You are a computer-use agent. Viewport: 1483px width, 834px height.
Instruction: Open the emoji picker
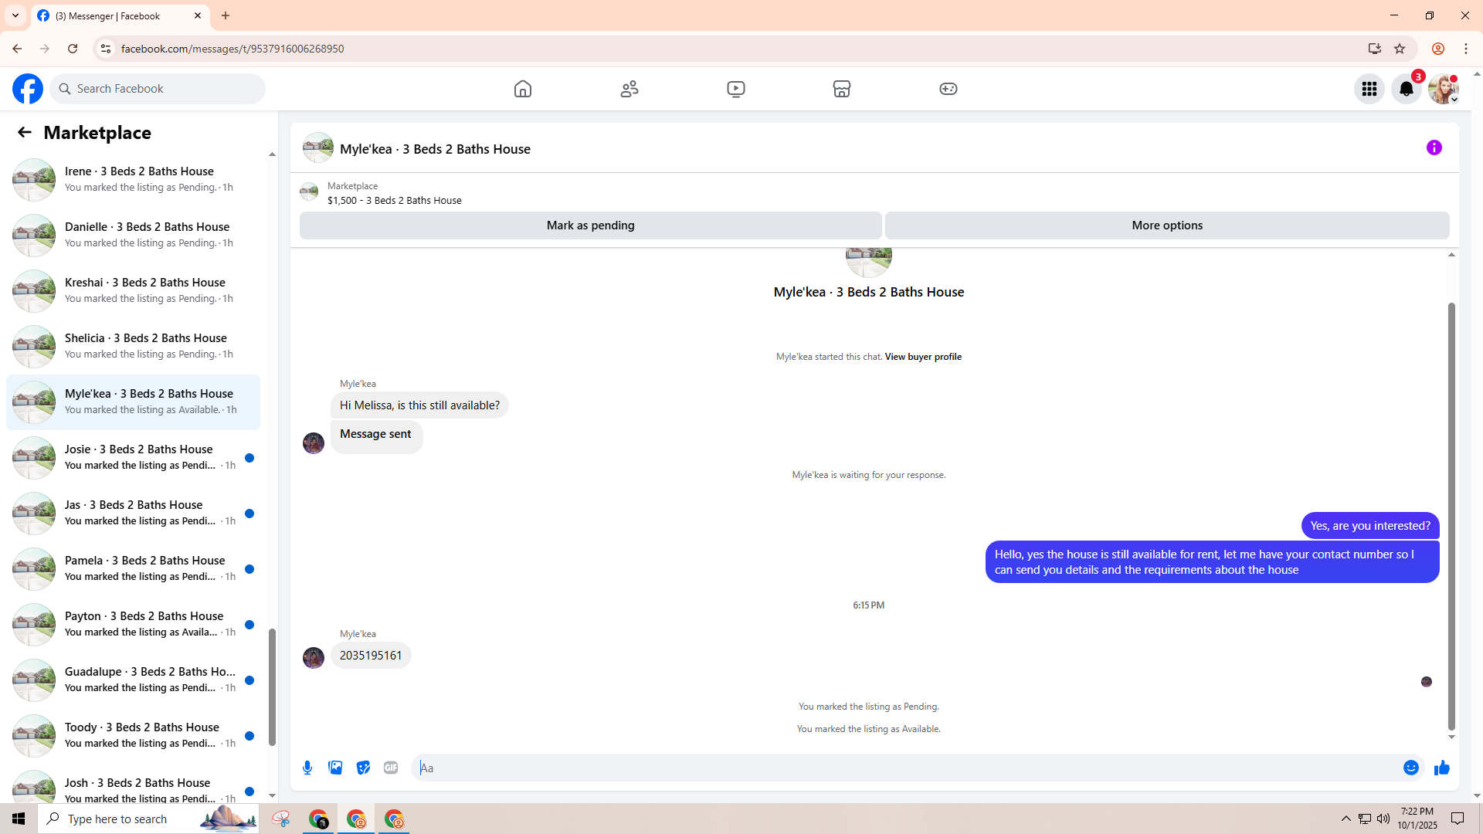(x=1411, y=768)
